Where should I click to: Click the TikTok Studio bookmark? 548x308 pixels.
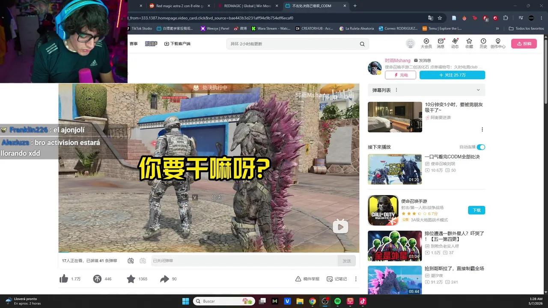(x=139, y=29)
